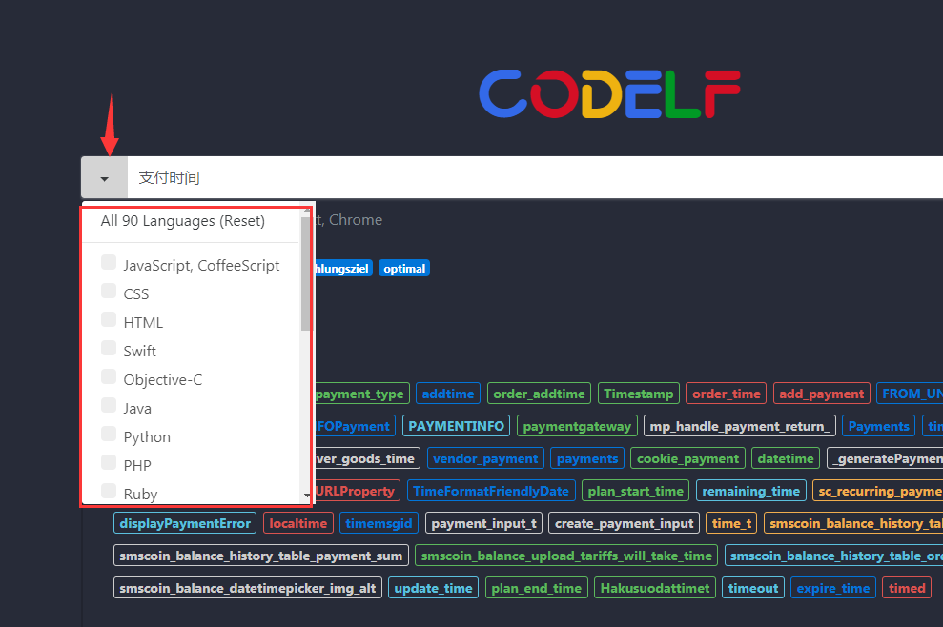943x627 pixels.
Task: Select All 90 Languages (Reset) option
Action: [x=183, y=221]
